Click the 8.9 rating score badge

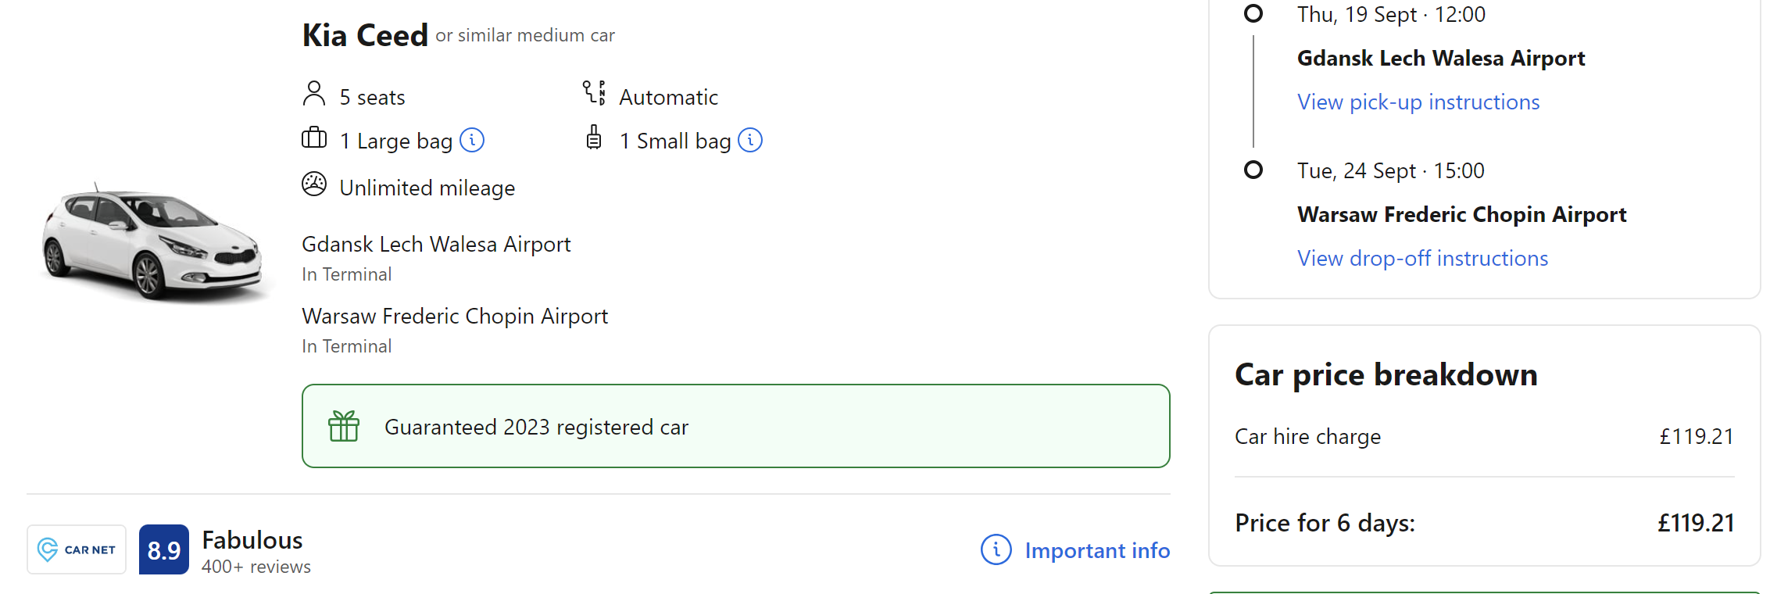click(164, 549)
